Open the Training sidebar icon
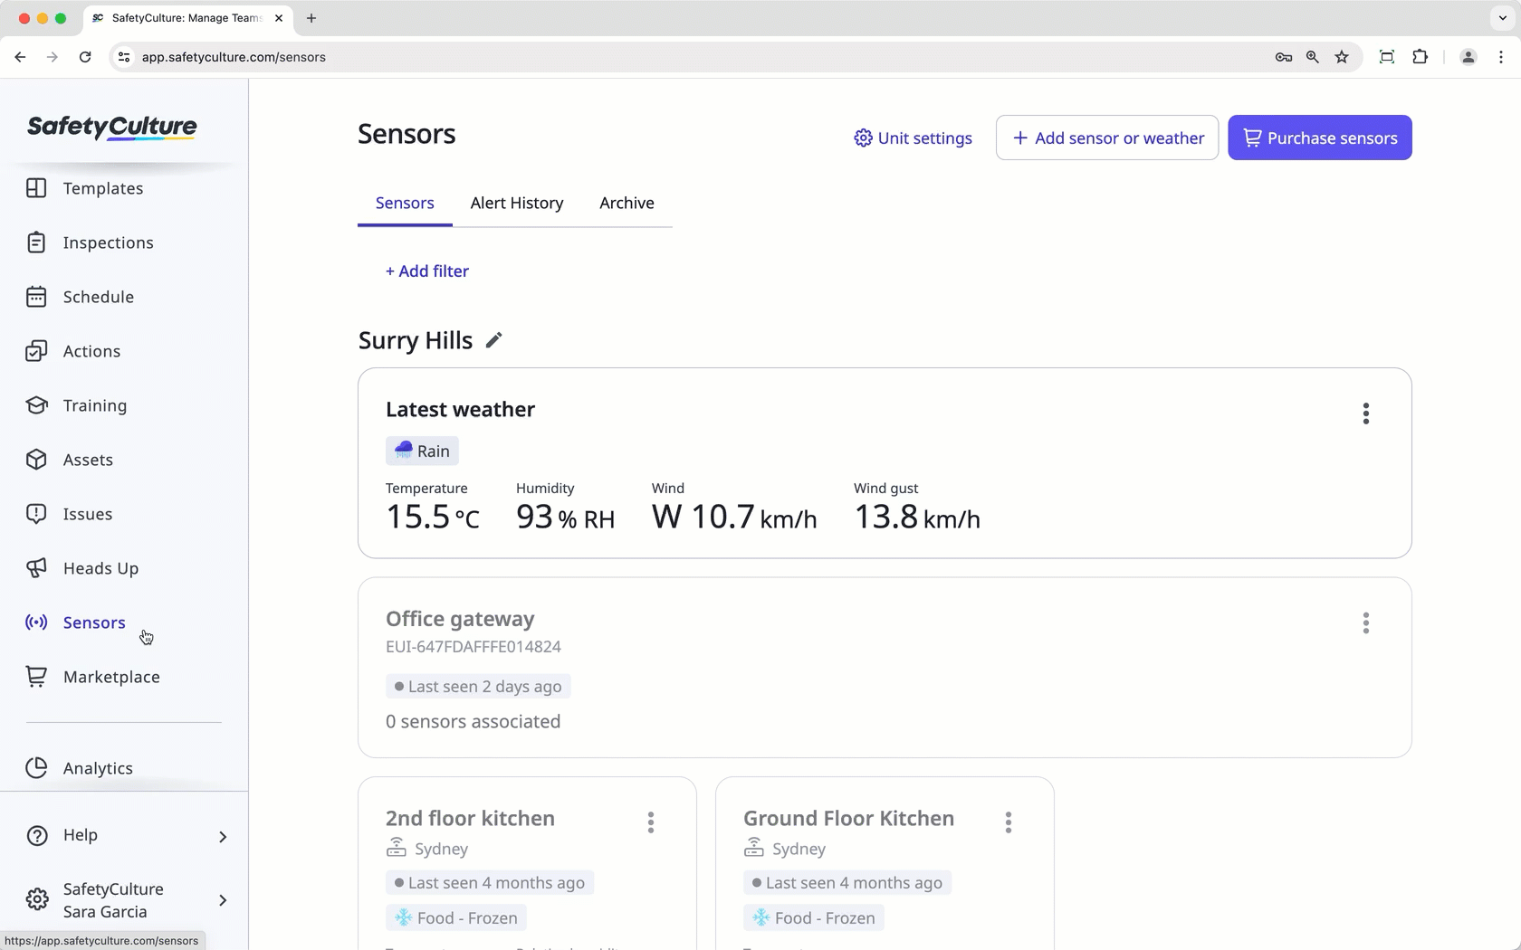 (36, 405)
